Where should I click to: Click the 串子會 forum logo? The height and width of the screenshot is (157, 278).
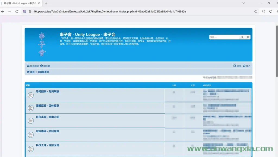42,44
